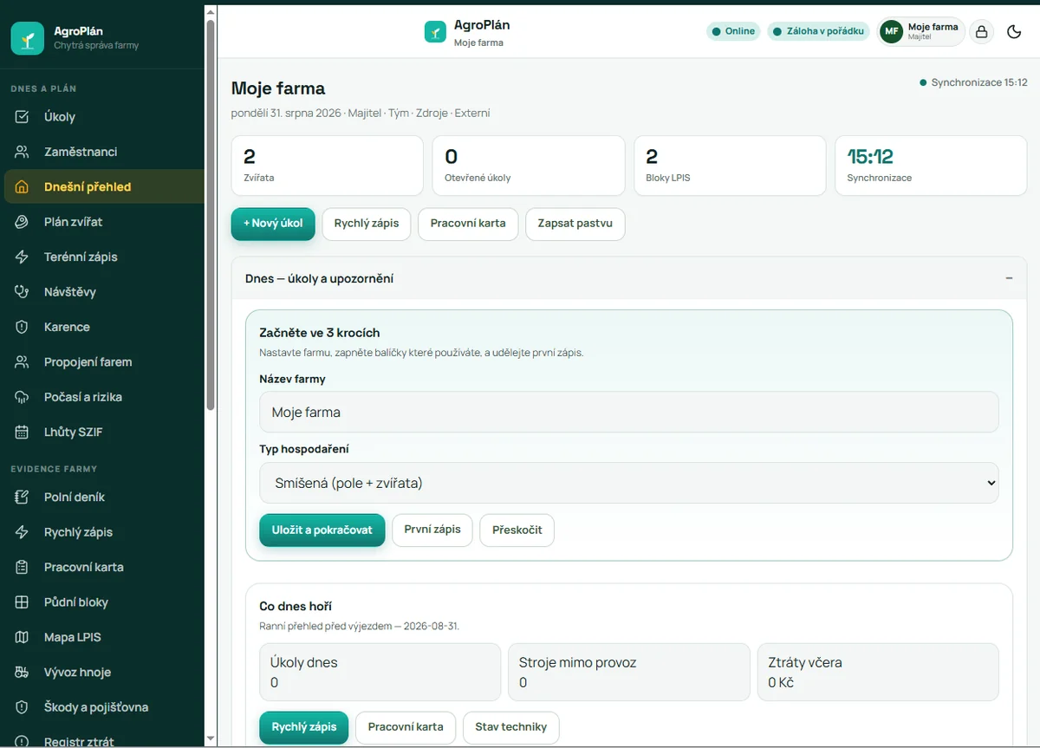1040x748 pixels.
Task: Open the Polní deník notebook icon
Action: [23, 497]
